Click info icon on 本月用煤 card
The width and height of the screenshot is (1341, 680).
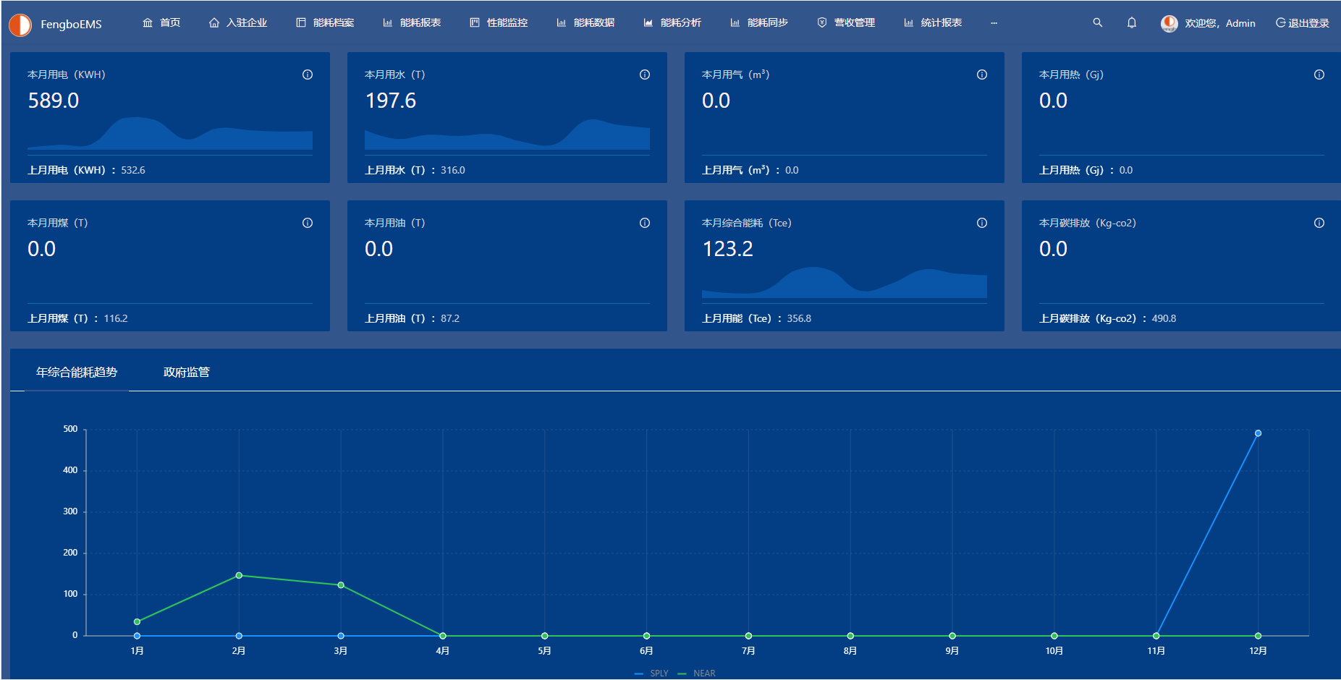click(x=308, y=223)
